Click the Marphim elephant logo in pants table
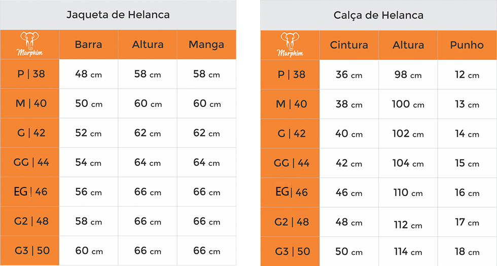 point(290,44)
